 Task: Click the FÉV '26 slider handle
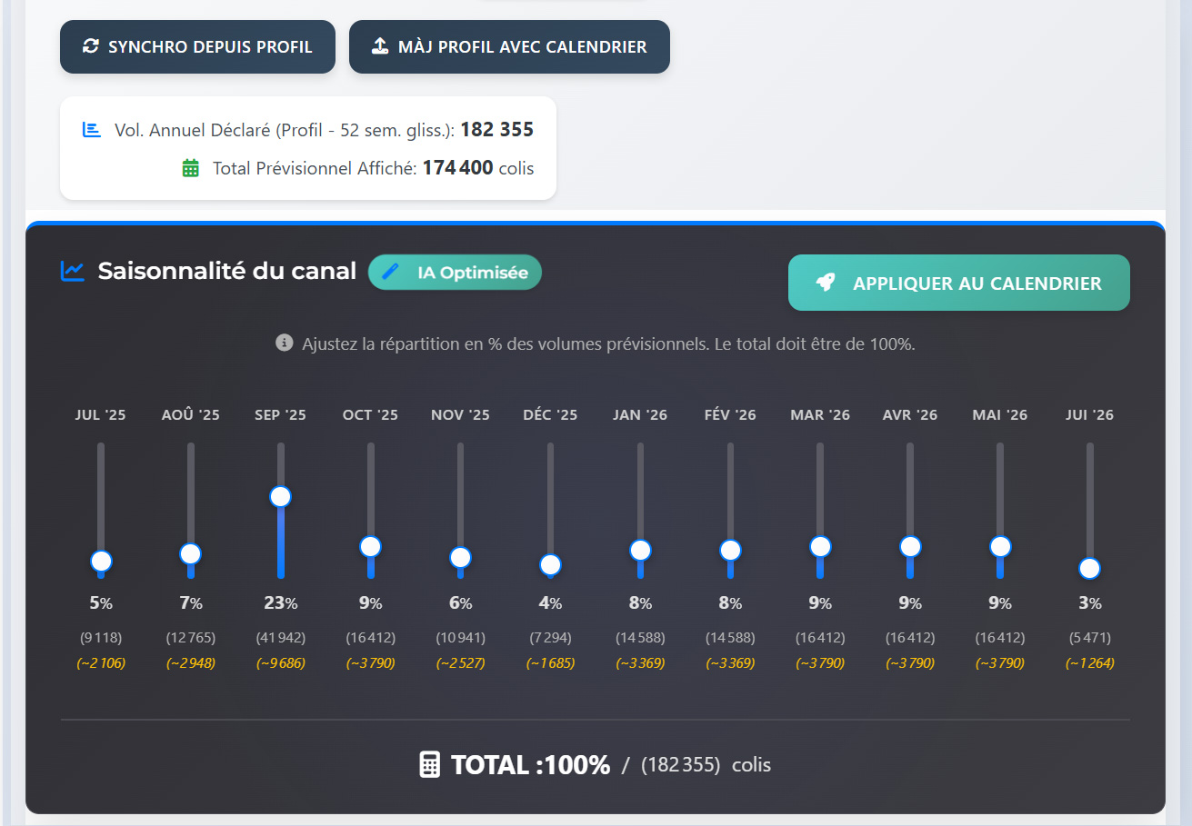(730, 550)
